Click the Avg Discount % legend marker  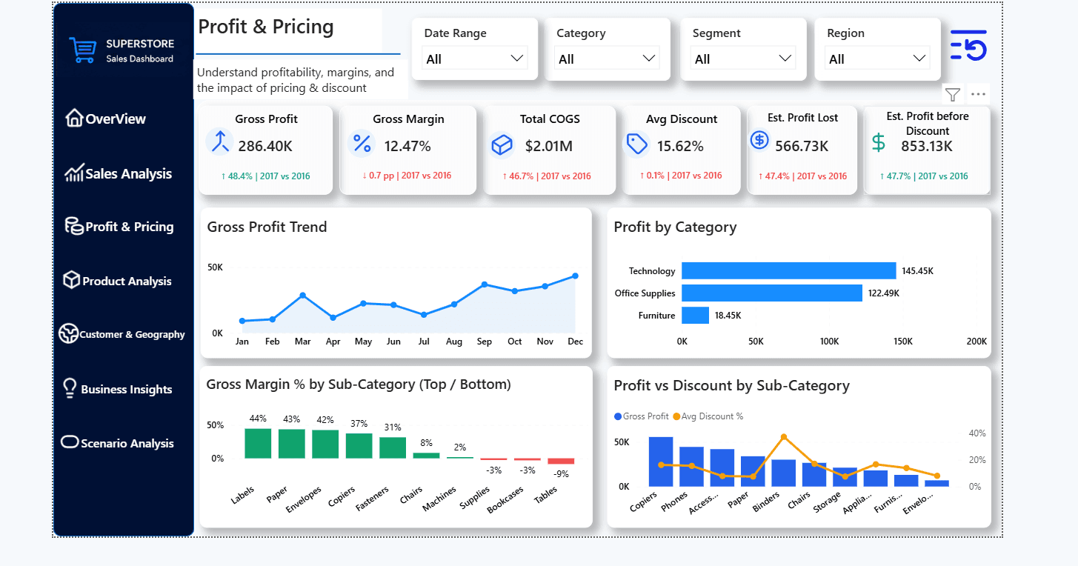pos(676,416)
